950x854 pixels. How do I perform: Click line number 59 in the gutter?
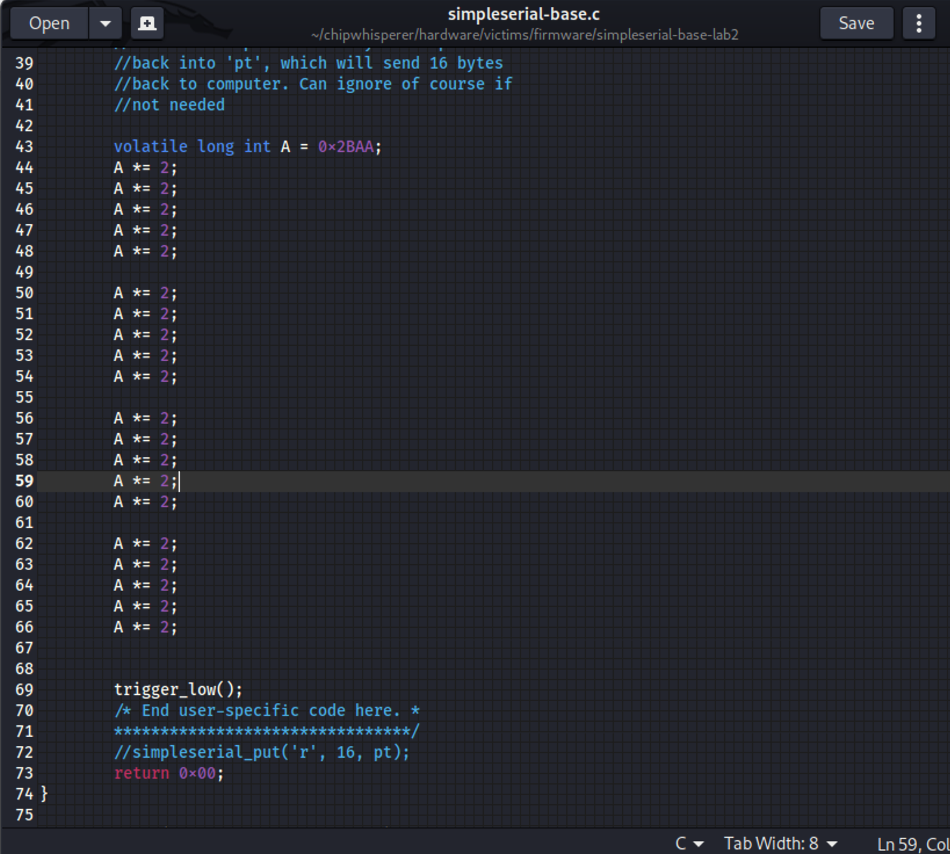[x=24, y=481]
